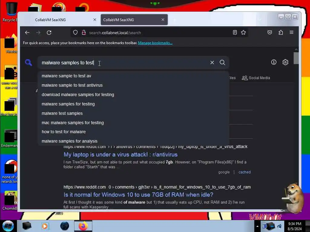Bookmark this page with the star icon
This screenshot has height=232, width=310.
pyautogui.click(x=243, y=32)
